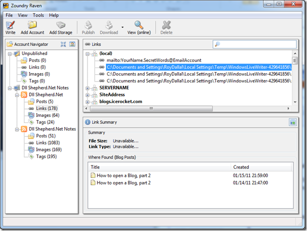The image size is (307, 231).
Task: Click the Created column header
Action: point(241,167)
